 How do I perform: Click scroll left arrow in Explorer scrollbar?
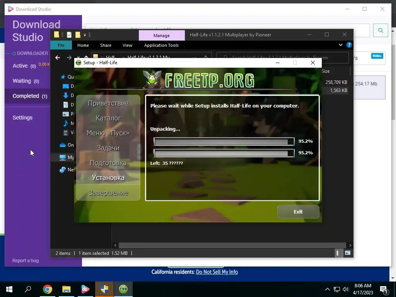pos(115,245)
